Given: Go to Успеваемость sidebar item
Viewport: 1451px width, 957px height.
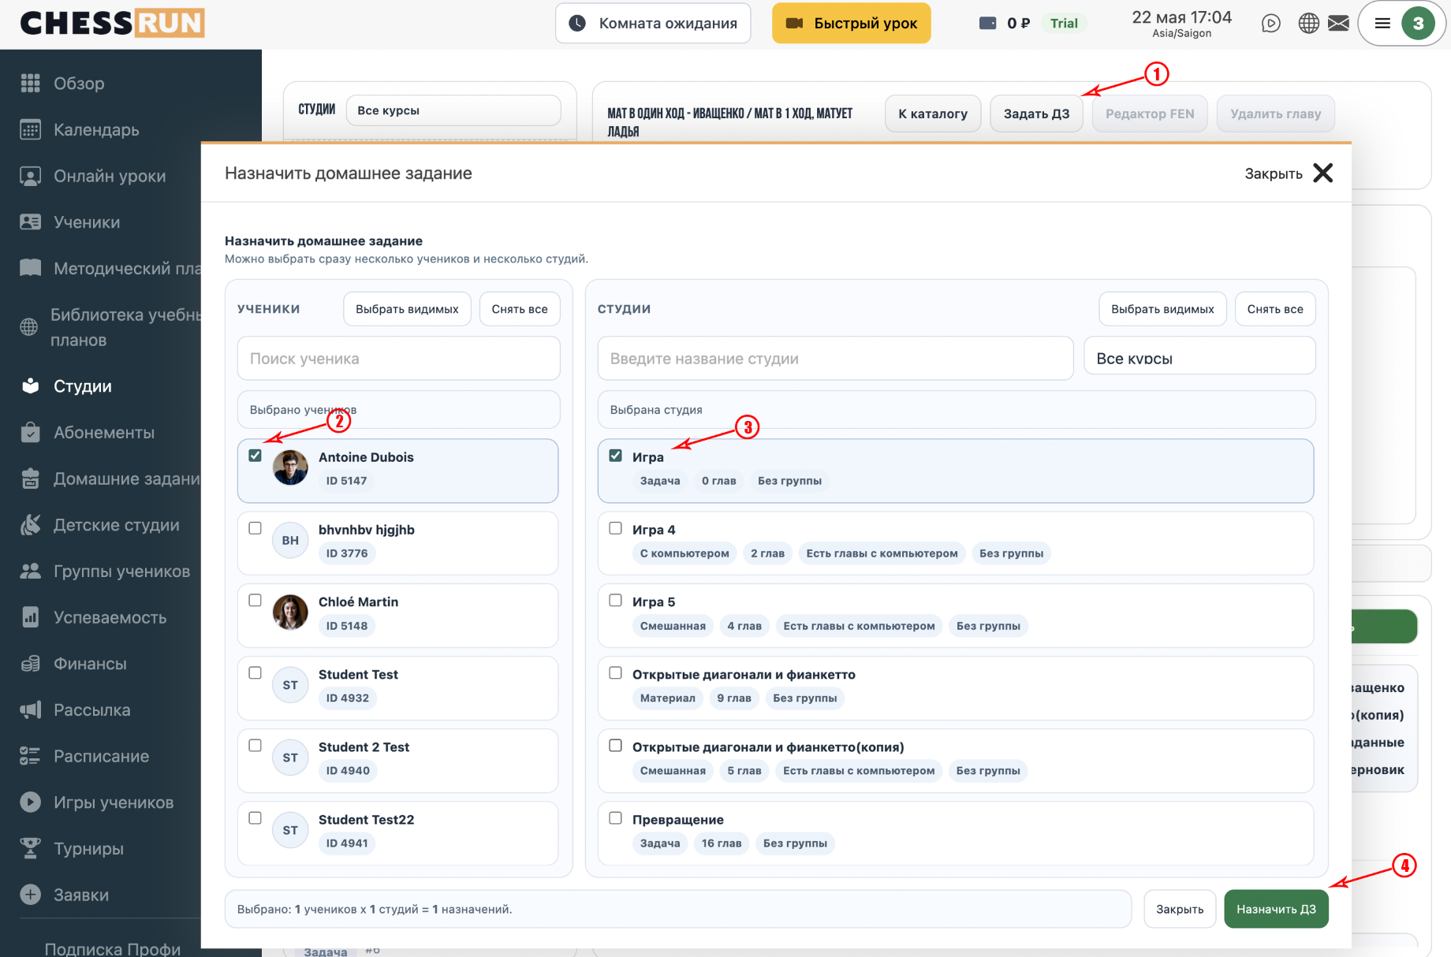Looking at the screenshot, I should [x=110, y=618].
